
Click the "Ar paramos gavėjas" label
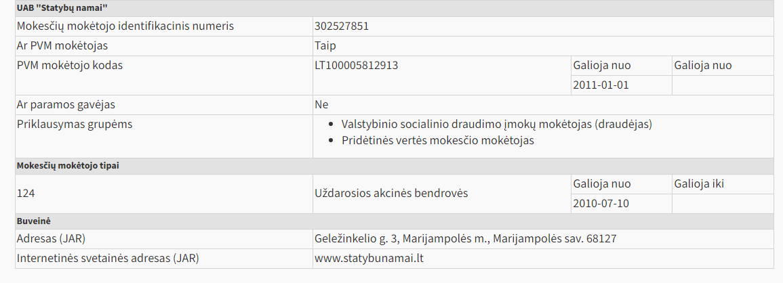tap(66, 105)
